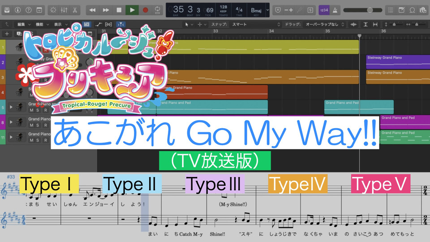Image resolution: width=430 pixels, height=242 pixels.
Task: Select track 2 grand piano icon
Action: [19, 62]
